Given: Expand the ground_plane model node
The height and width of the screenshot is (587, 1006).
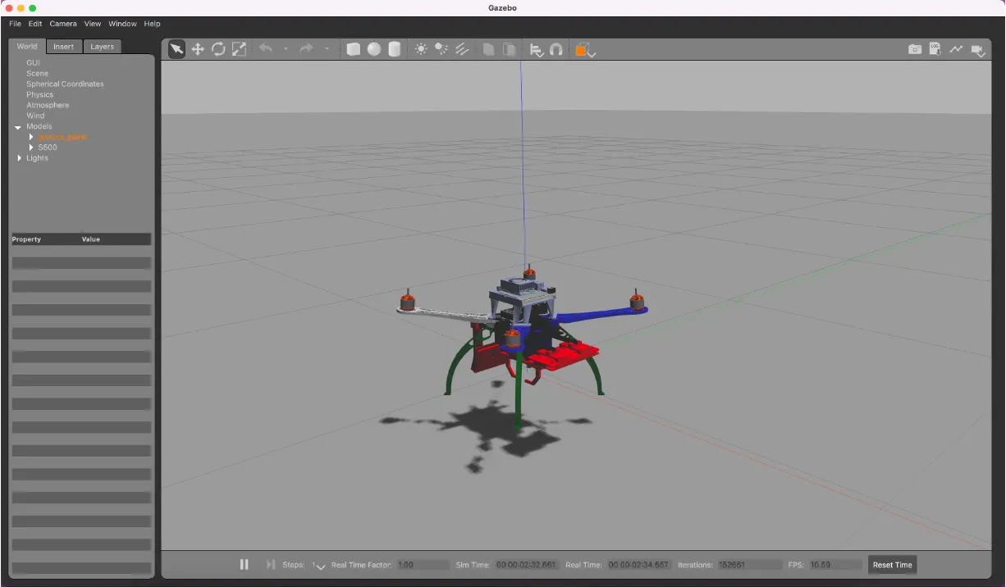Looking at the screenshot, I should [31, 137].
